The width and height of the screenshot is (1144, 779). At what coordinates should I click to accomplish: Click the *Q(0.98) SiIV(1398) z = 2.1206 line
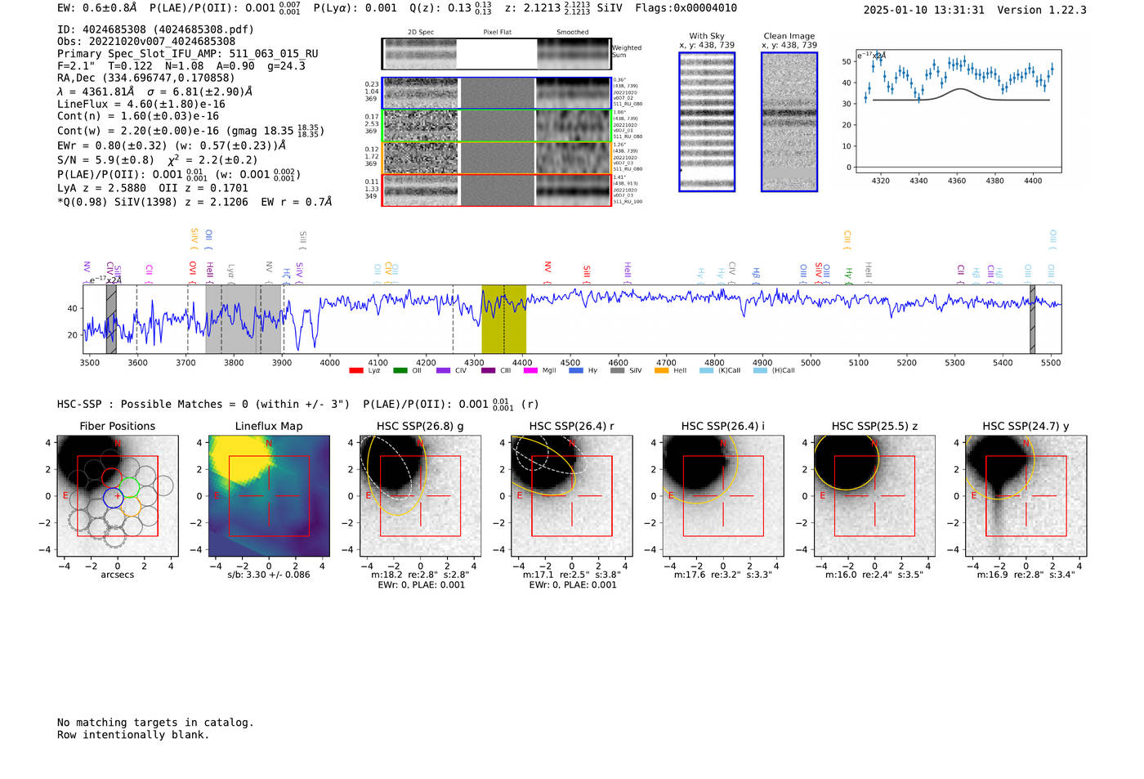[x=194, y=202]
